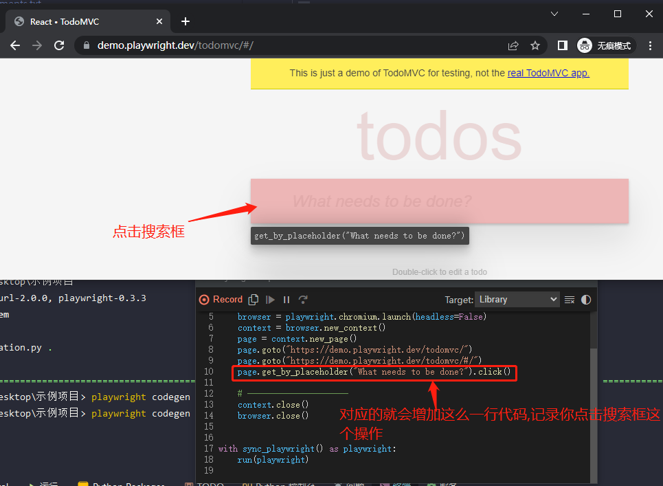Click line 17 with sync_playwright()
The image size is (663, 486).
[x=307, y=449]
